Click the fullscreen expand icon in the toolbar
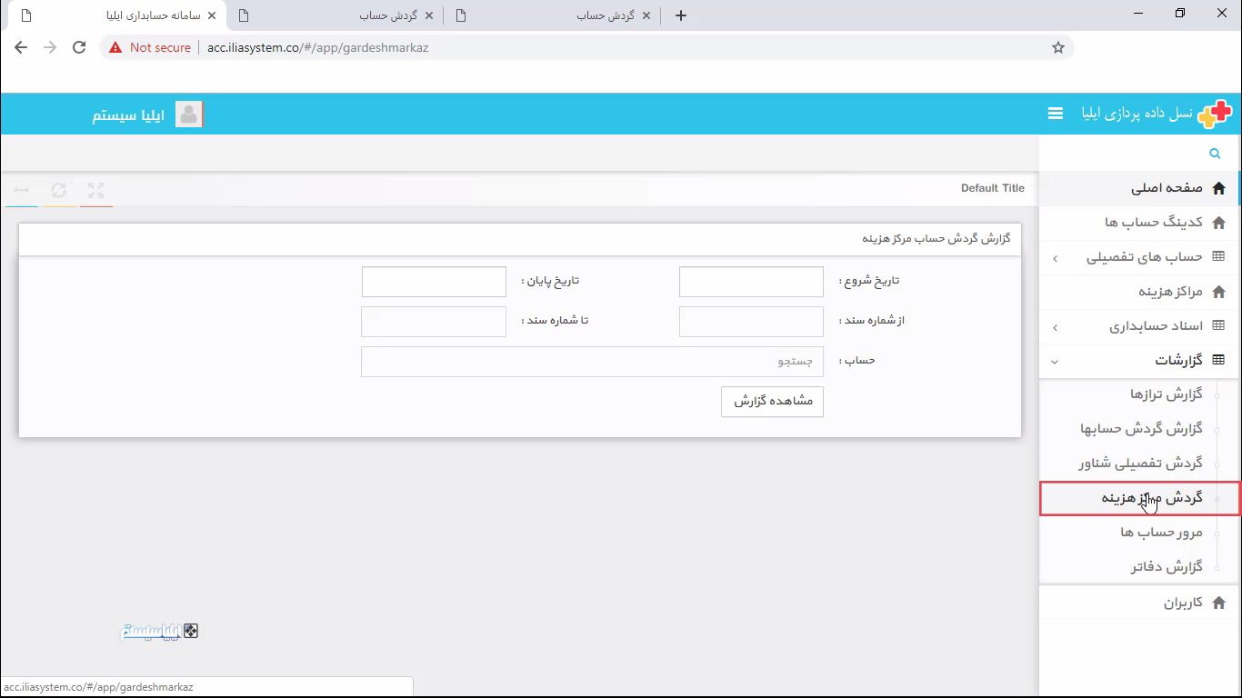This screenshot has height=698, width=1242. tap(95, 190)
